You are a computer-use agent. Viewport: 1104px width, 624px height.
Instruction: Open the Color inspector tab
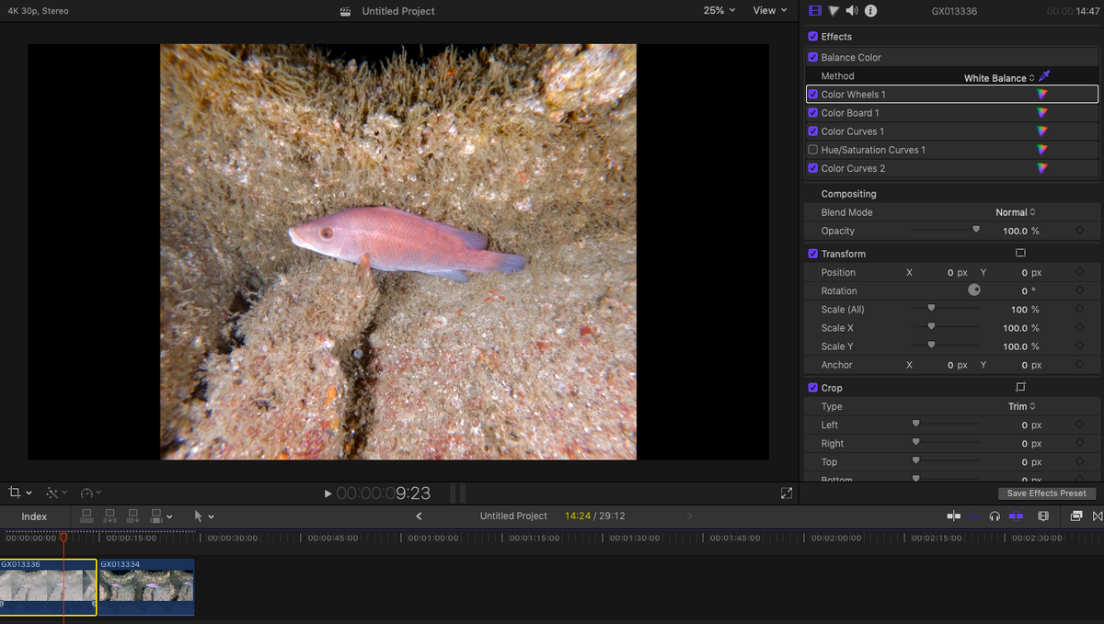tap(834, 10)
